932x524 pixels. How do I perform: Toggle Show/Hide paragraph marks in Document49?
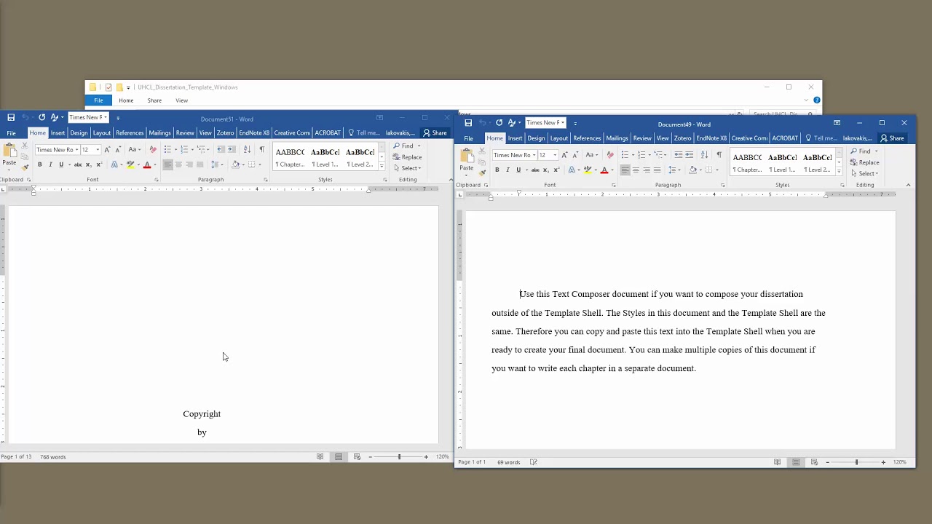(x=719, y=154)
